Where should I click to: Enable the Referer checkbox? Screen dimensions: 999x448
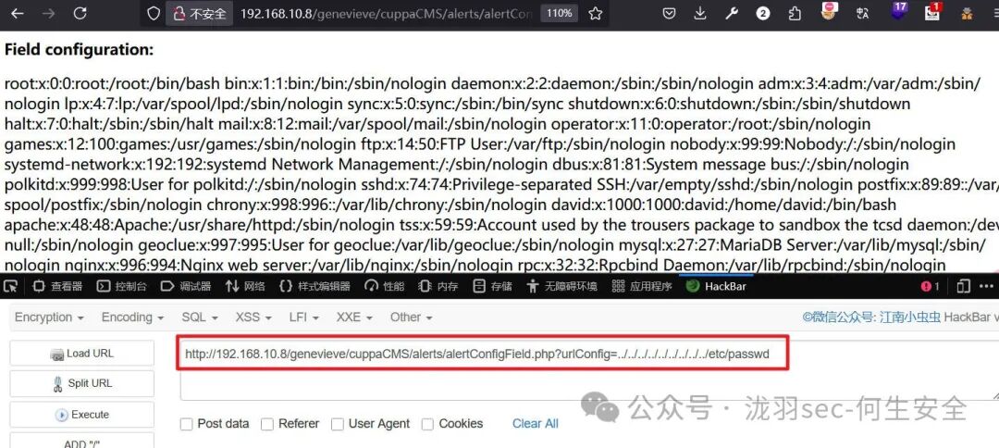(x=267, y=424)
